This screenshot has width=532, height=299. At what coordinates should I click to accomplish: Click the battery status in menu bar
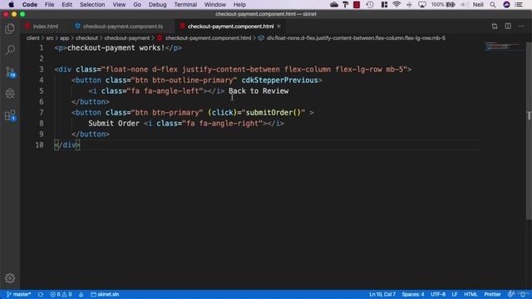click(443, 4)
